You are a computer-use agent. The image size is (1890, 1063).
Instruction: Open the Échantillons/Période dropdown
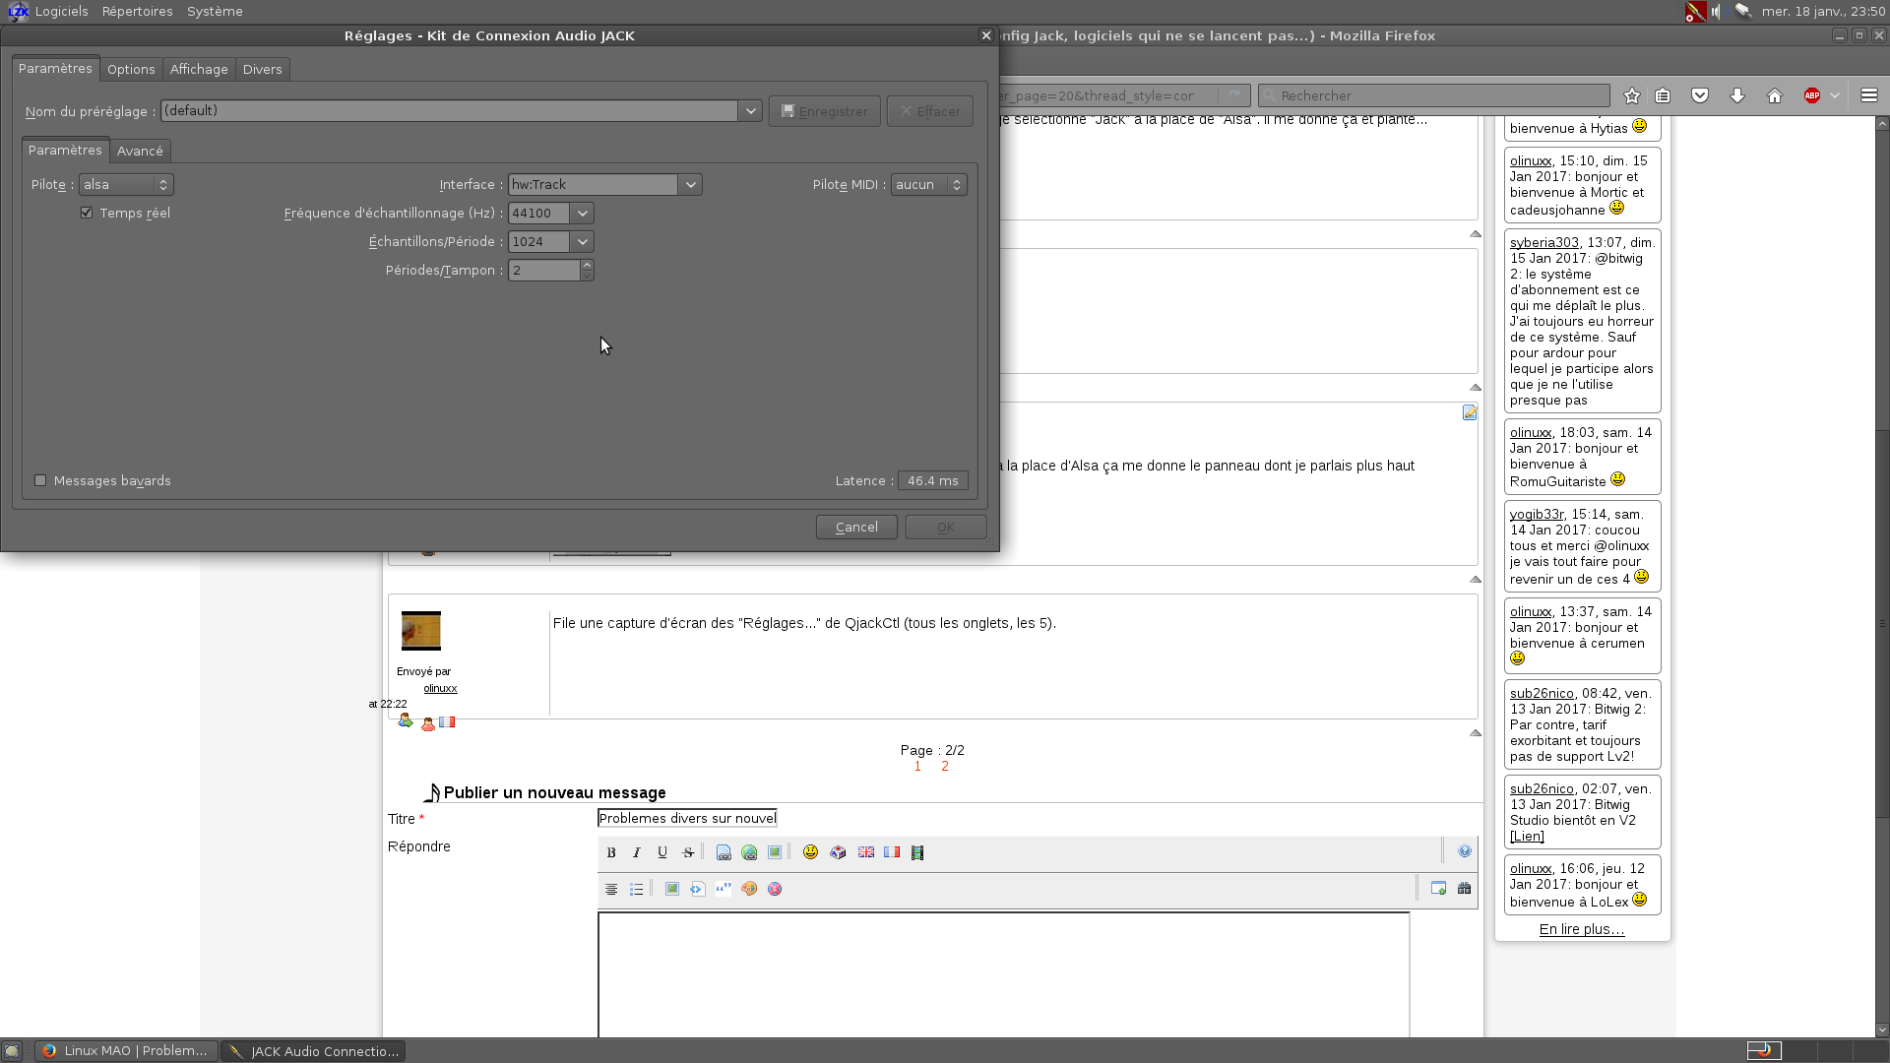[582, 242]
